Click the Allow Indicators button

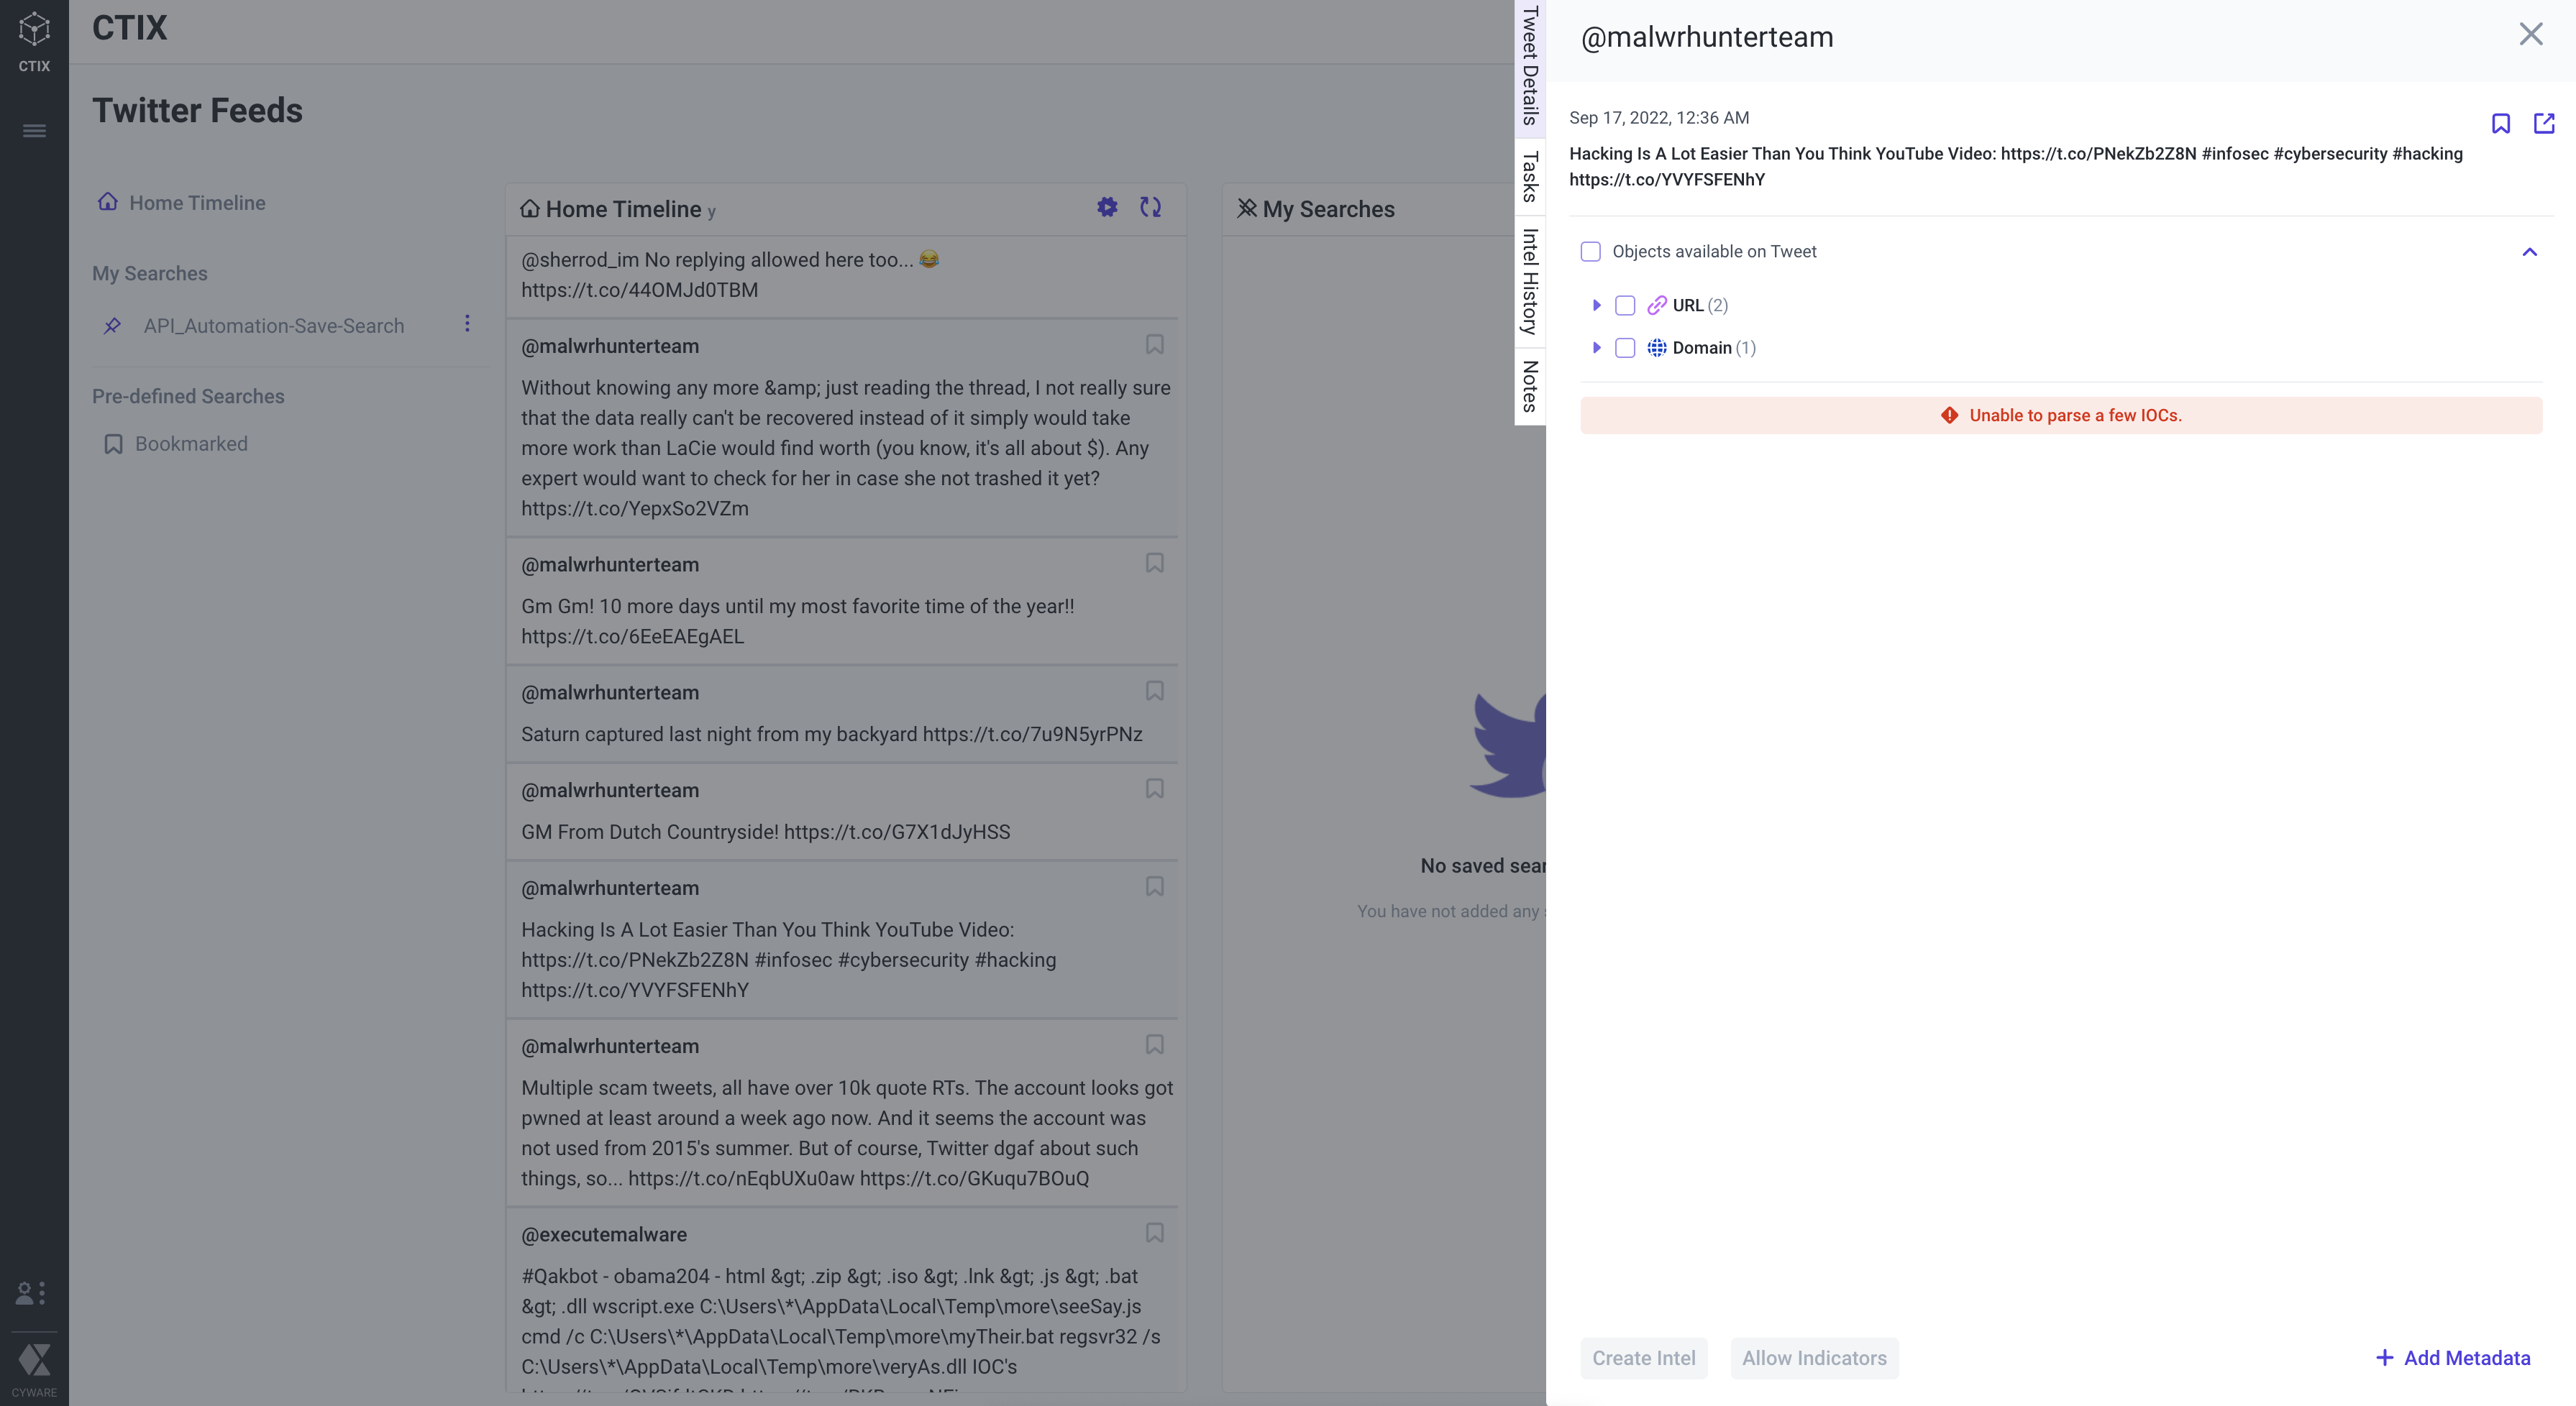point(1814,1358)
